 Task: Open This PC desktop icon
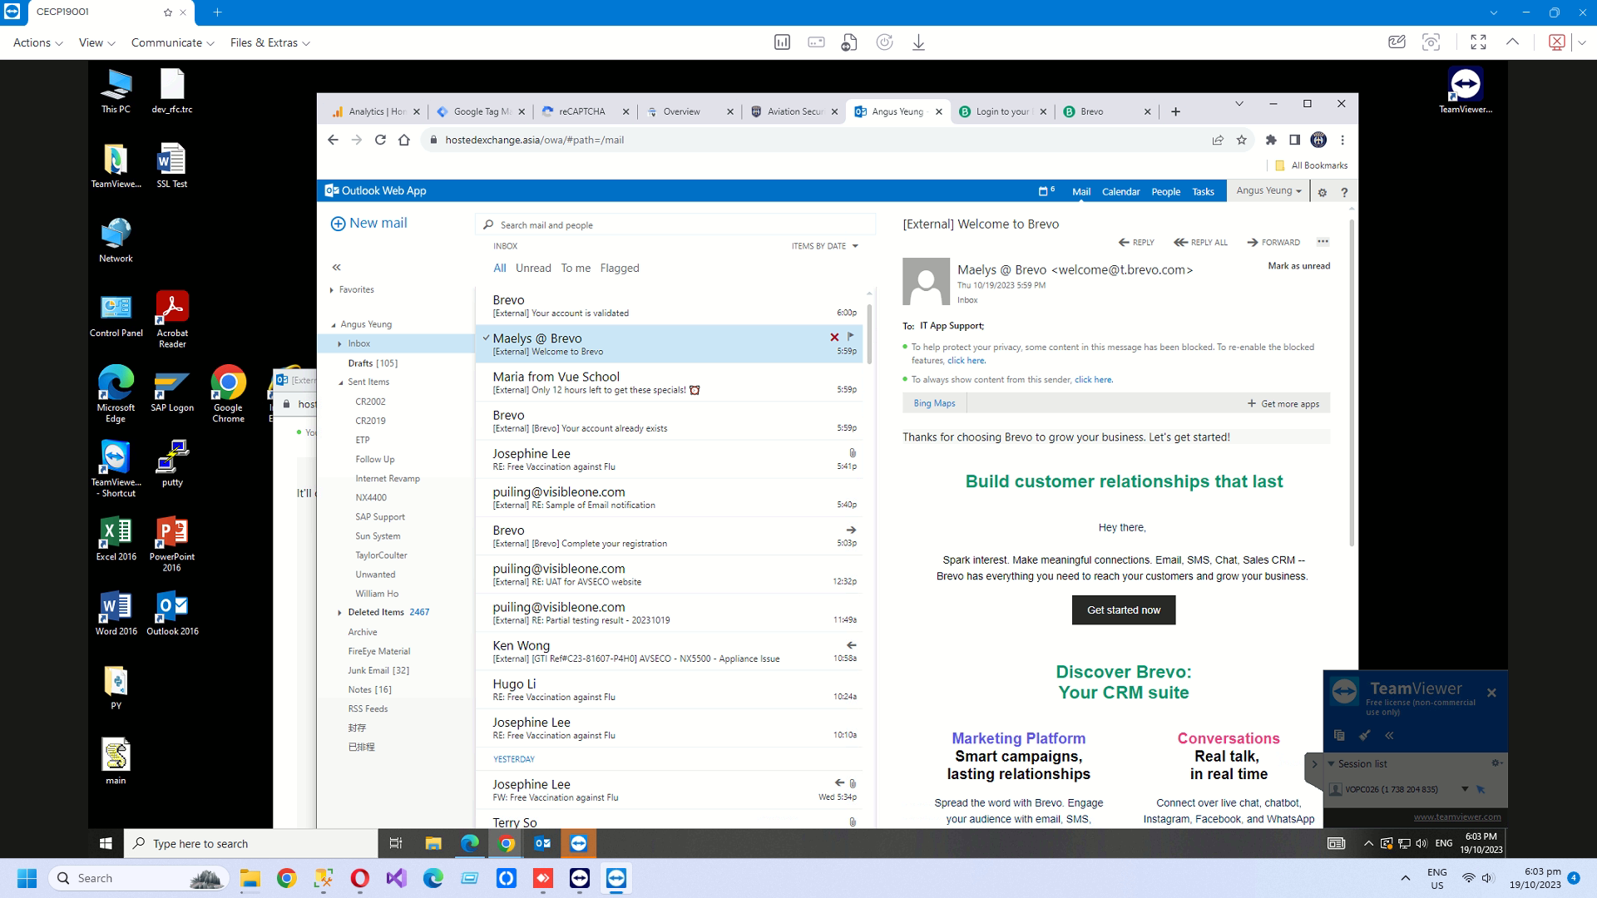[x=116, y=91]
